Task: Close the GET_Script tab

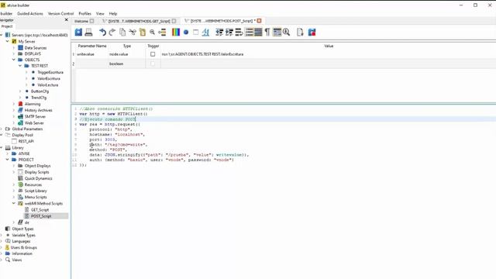Action: click(x=174, y=21)
